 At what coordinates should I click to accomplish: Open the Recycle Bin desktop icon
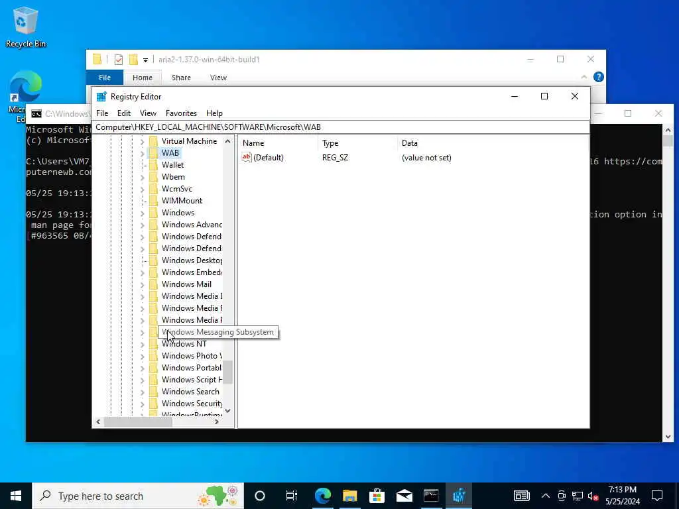26,27
